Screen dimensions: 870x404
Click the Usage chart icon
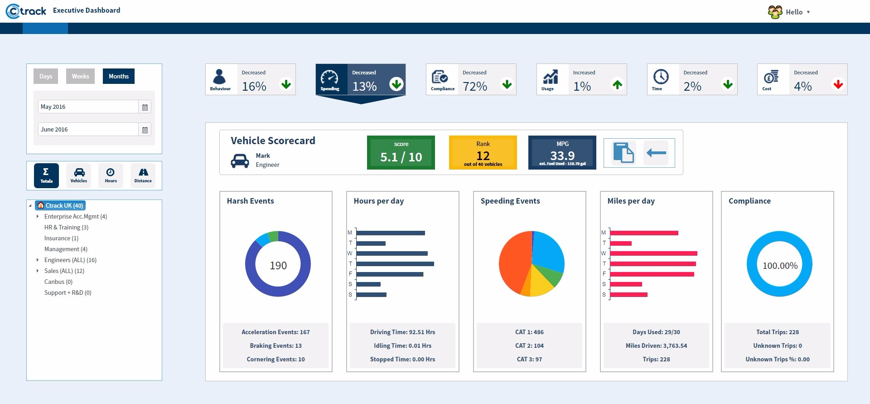pyautogui.click(x=550, y=77)
